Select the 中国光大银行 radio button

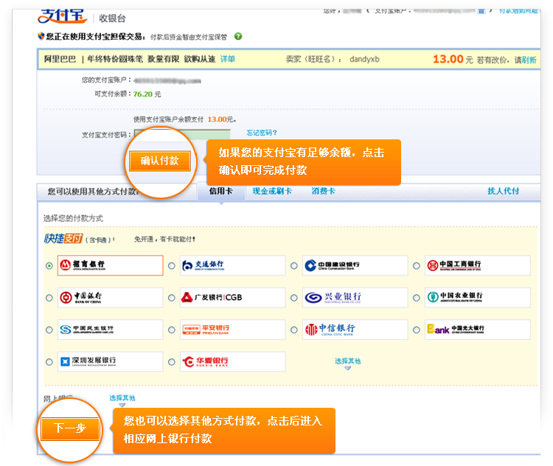point(417,330)
